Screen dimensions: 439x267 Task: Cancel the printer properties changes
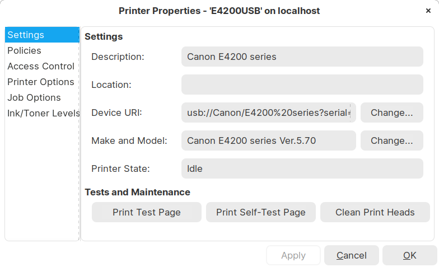click(351, 255)
